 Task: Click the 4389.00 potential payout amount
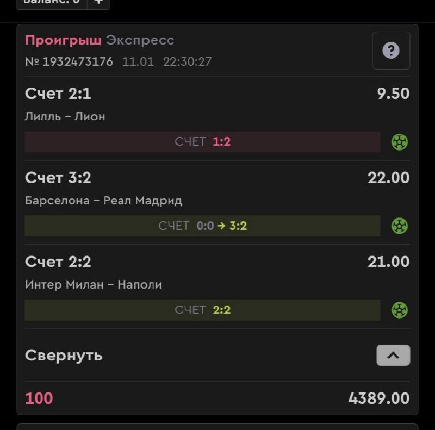click(x=378, y=398)
